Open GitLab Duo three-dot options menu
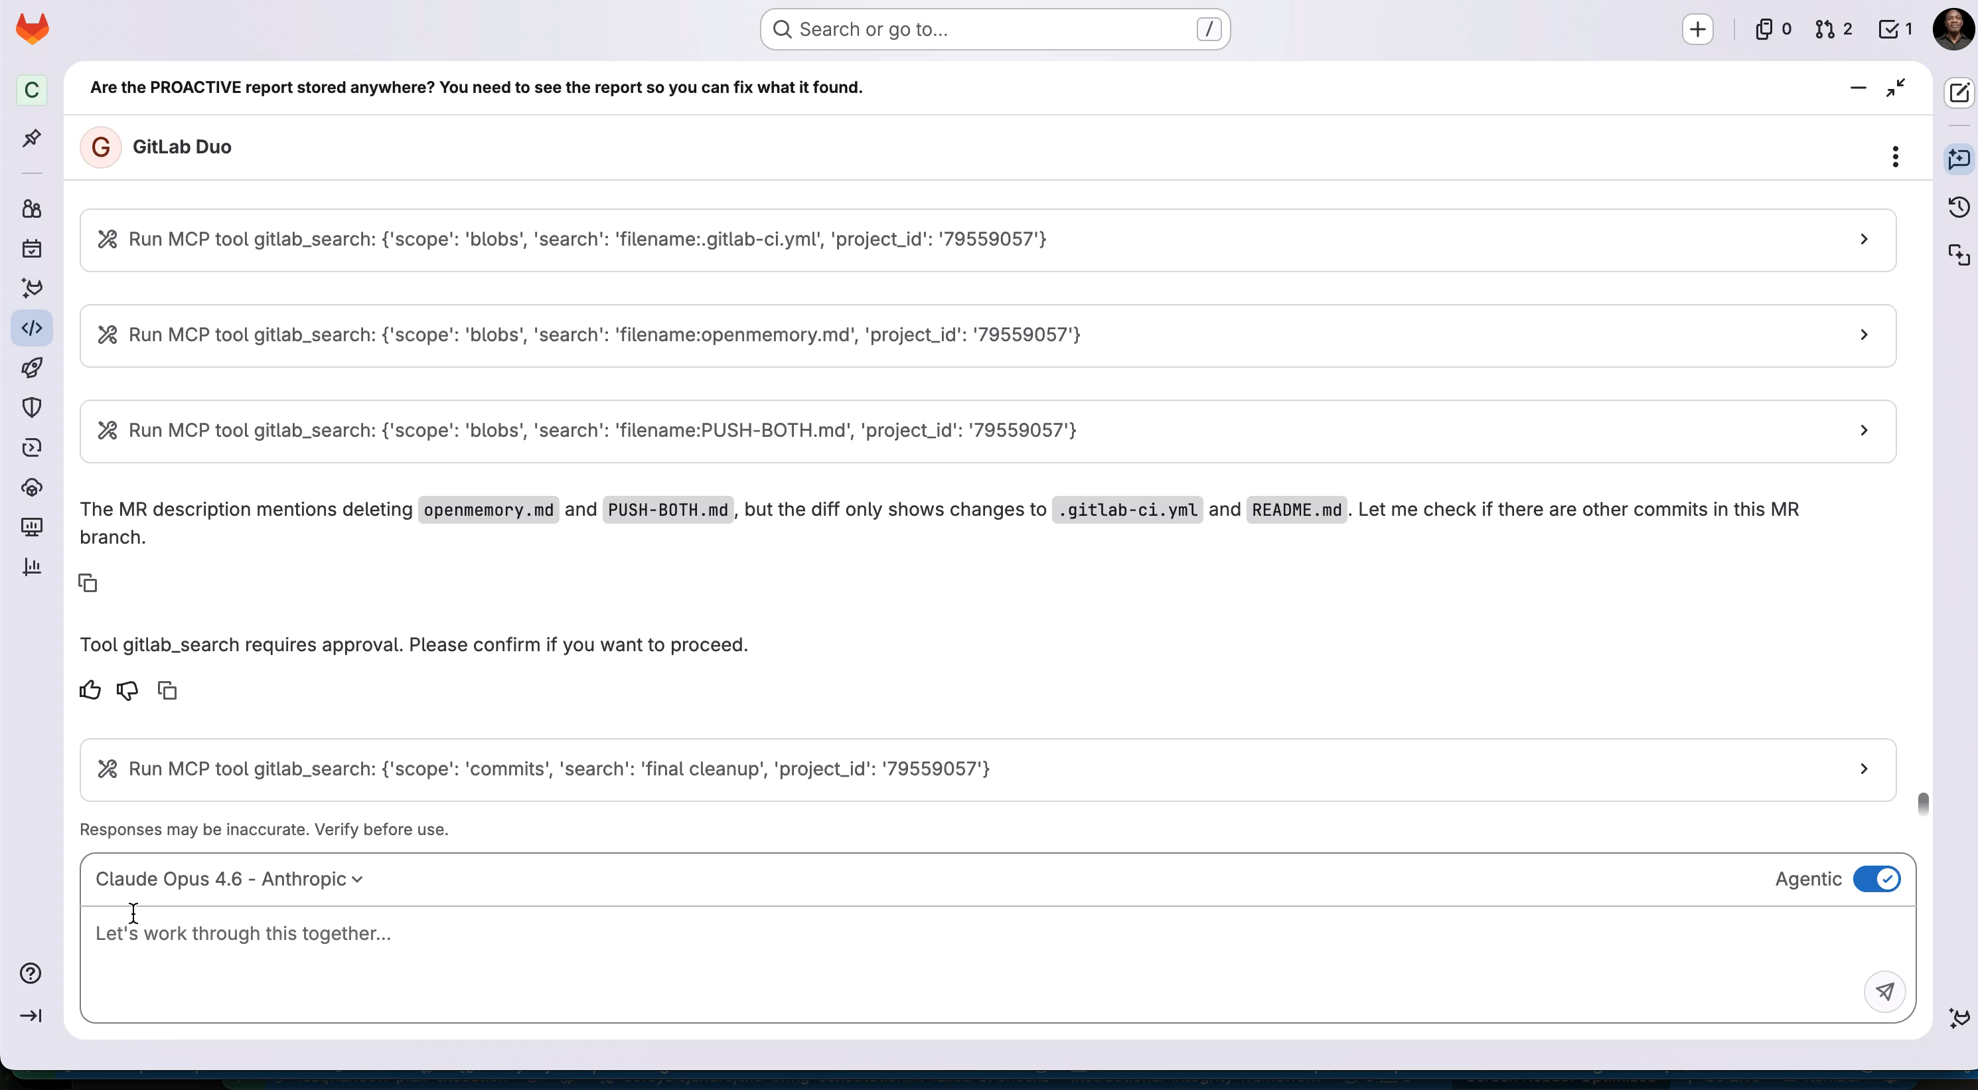The image size is (1978, 1090). coord(1895,157)
